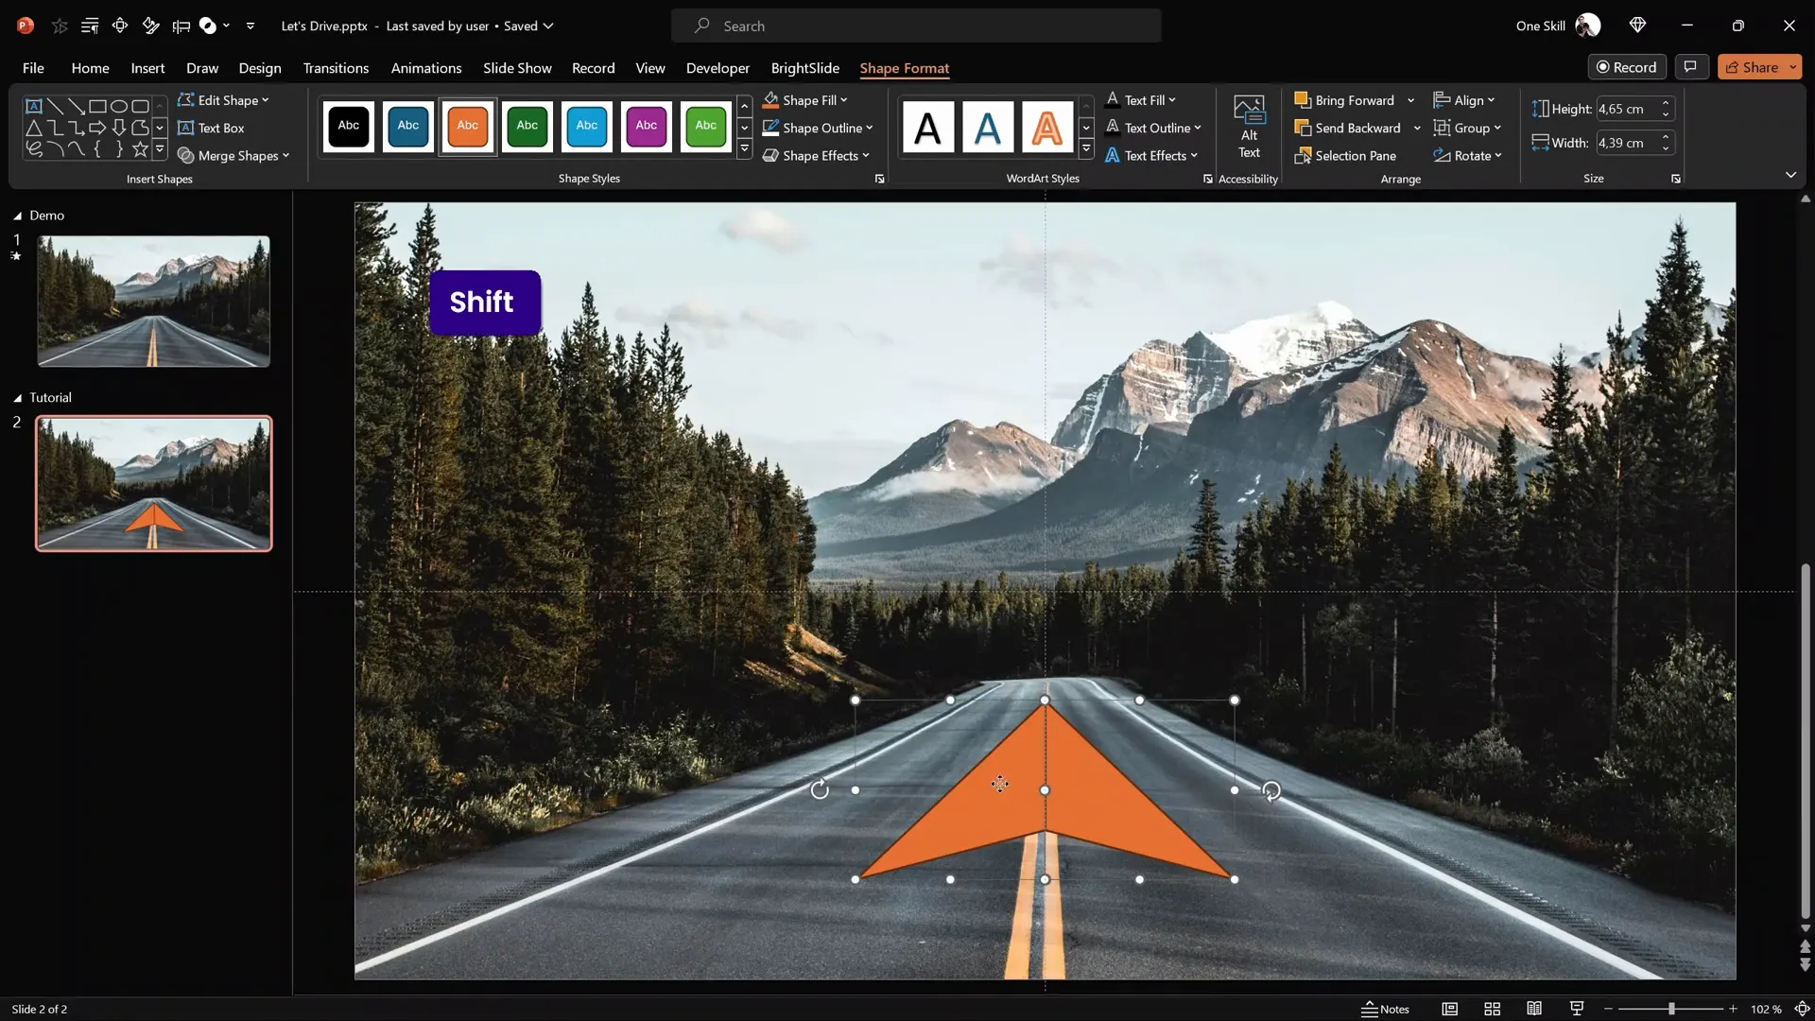Switch to the Animations tab
Image resolution: width=1815 pixels, height=1021 pixels.
click(x=426, y=68)
